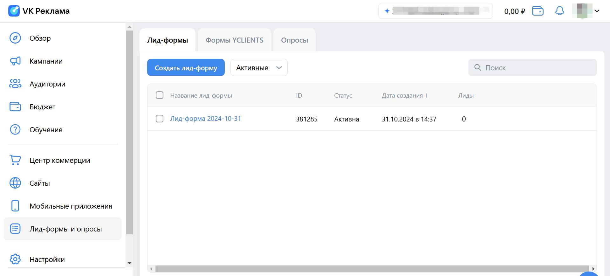Click the sort arrow next to Дата создания
Image resolution: width=610 pixels, height=276 pixels.
pos(427,95)
